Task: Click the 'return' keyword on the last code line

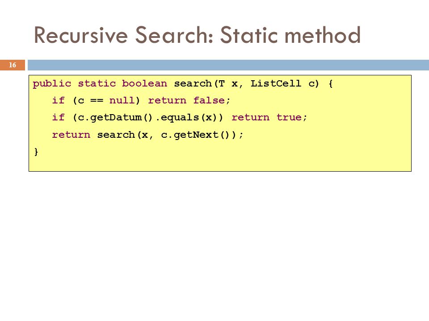Action: 71,135
